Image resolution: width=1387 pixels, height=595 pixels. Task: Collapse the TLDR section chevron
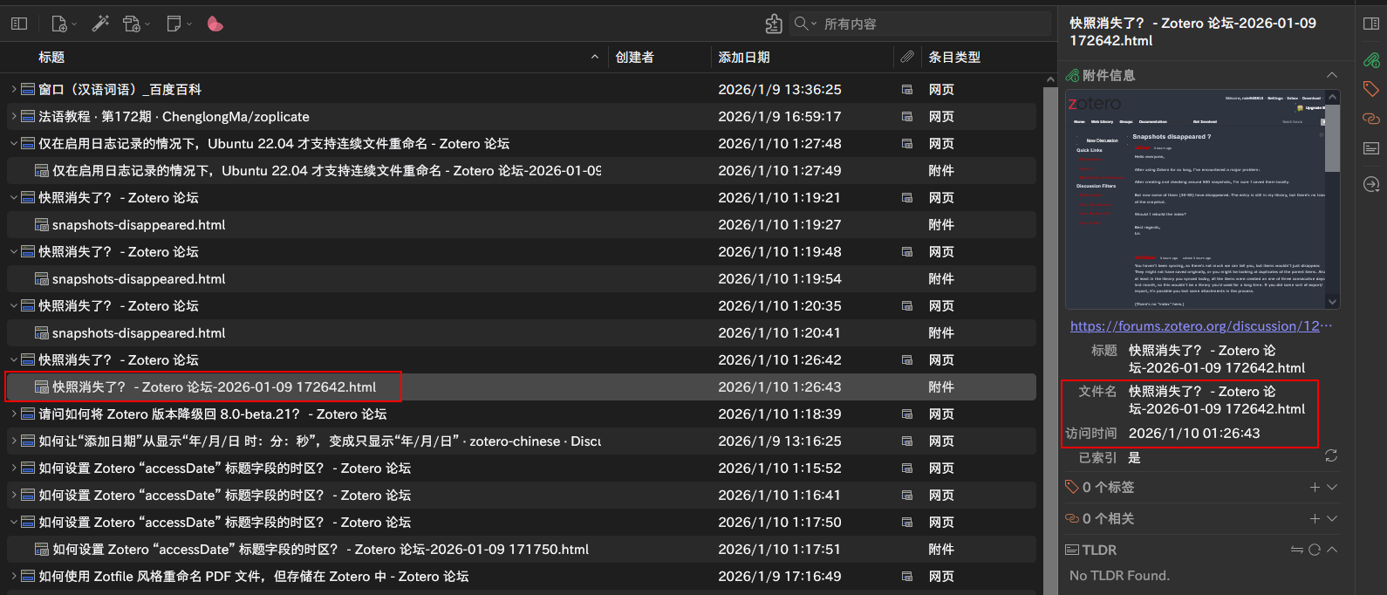click(x=1332, y=550)
